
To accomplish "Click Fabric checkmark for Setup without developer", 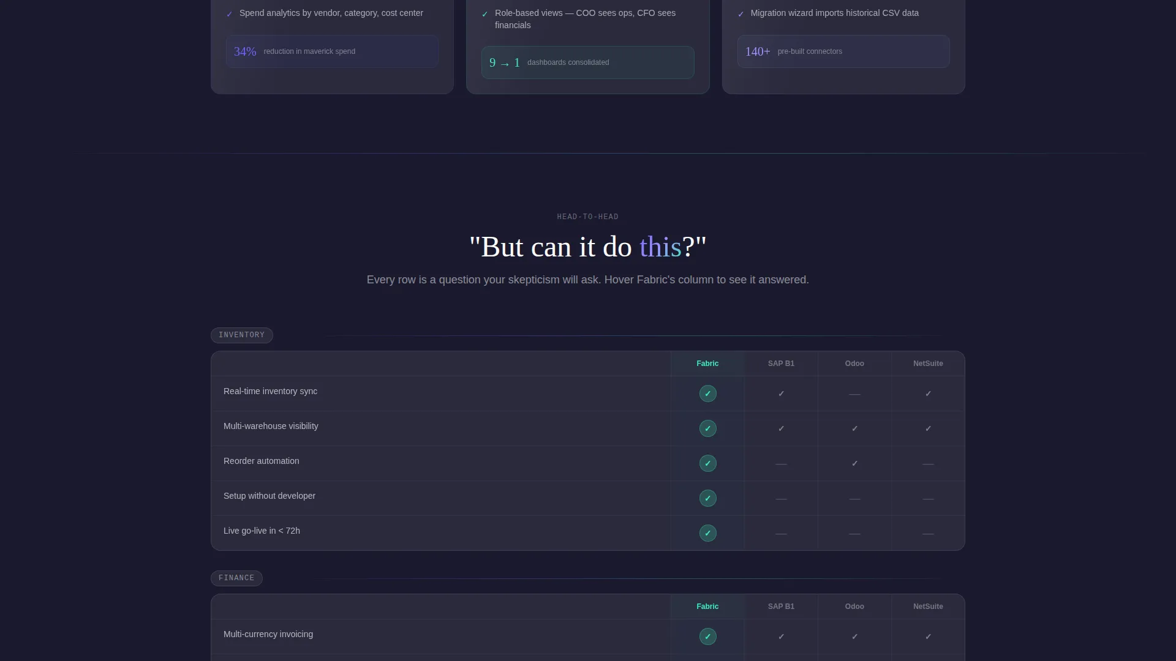I will tap(707, 498).
